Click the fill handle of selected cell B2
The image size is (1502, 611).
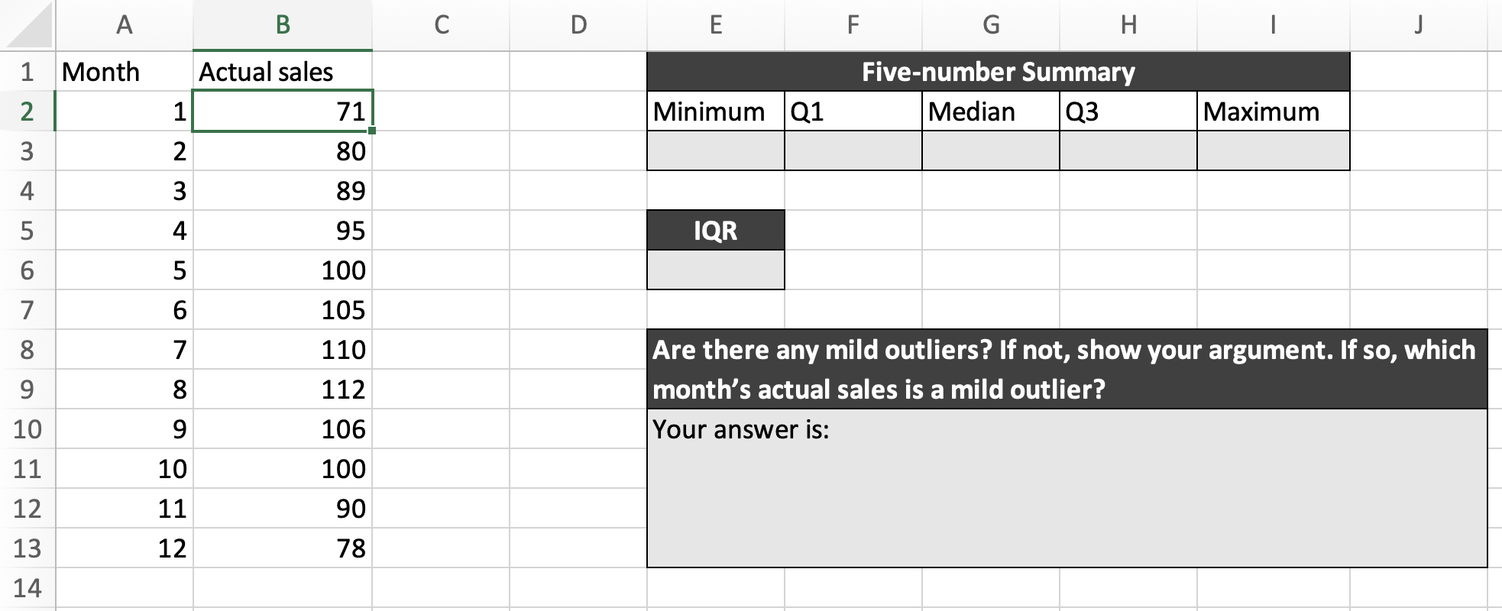tap(371, 130)
